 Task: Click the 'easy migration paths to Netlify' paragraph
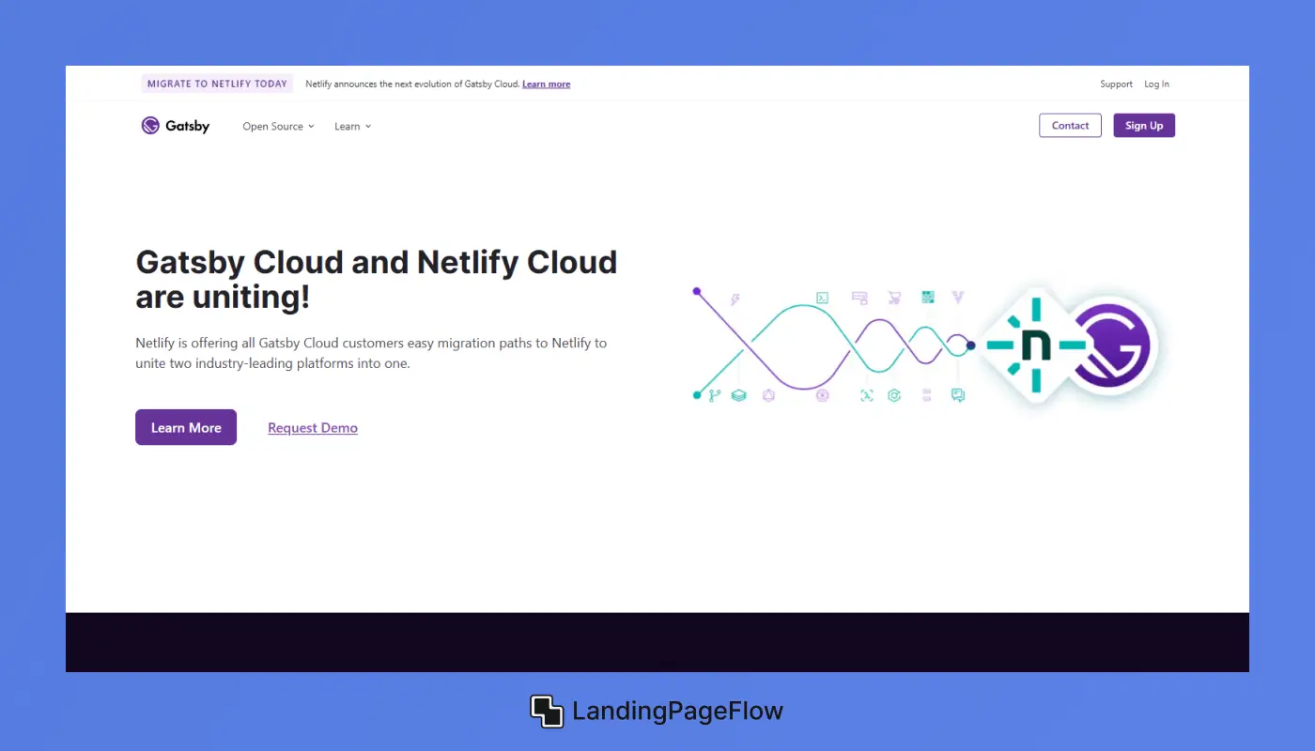[371, 353]
